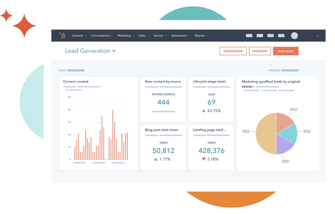Open the Automation menu in navbar
The image size is (335, 214).
[x=180, y=35]
